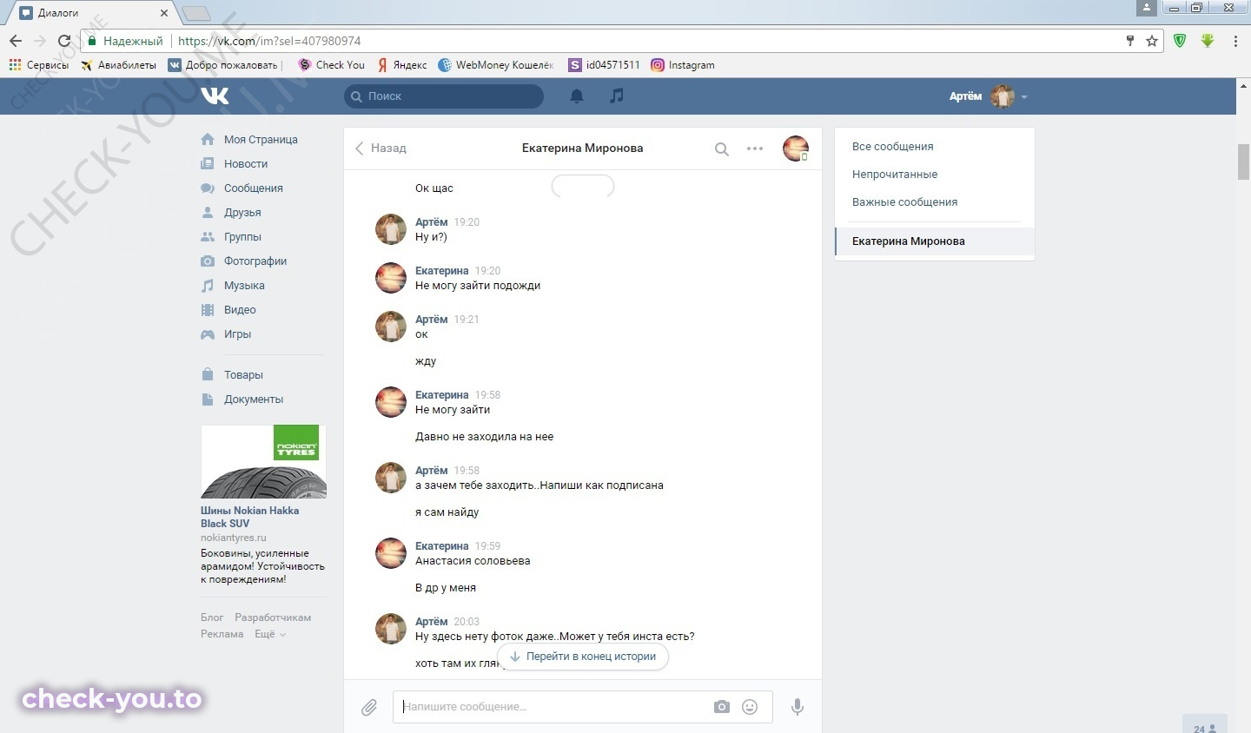The width and height of the screenshot is (1251, 733).
Task: Bookmark this page with the star icon
Action: click(1152, 41)
